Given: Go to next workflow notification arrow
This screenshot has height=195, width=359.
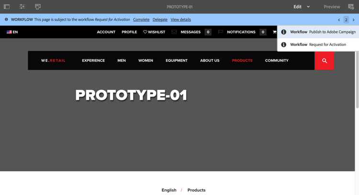Looking at the screenshot, I should 354,20.
